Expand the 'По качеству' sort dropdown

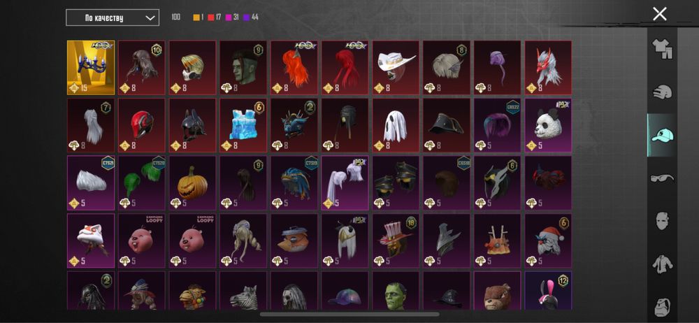tap(113, 18)
